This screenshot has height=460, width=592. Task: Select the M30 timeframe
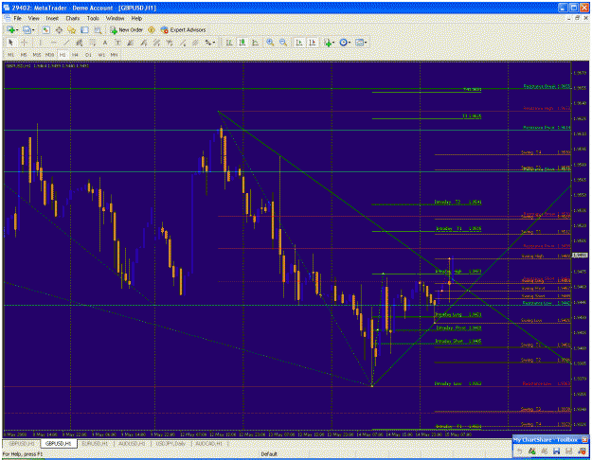click(49, 55)
